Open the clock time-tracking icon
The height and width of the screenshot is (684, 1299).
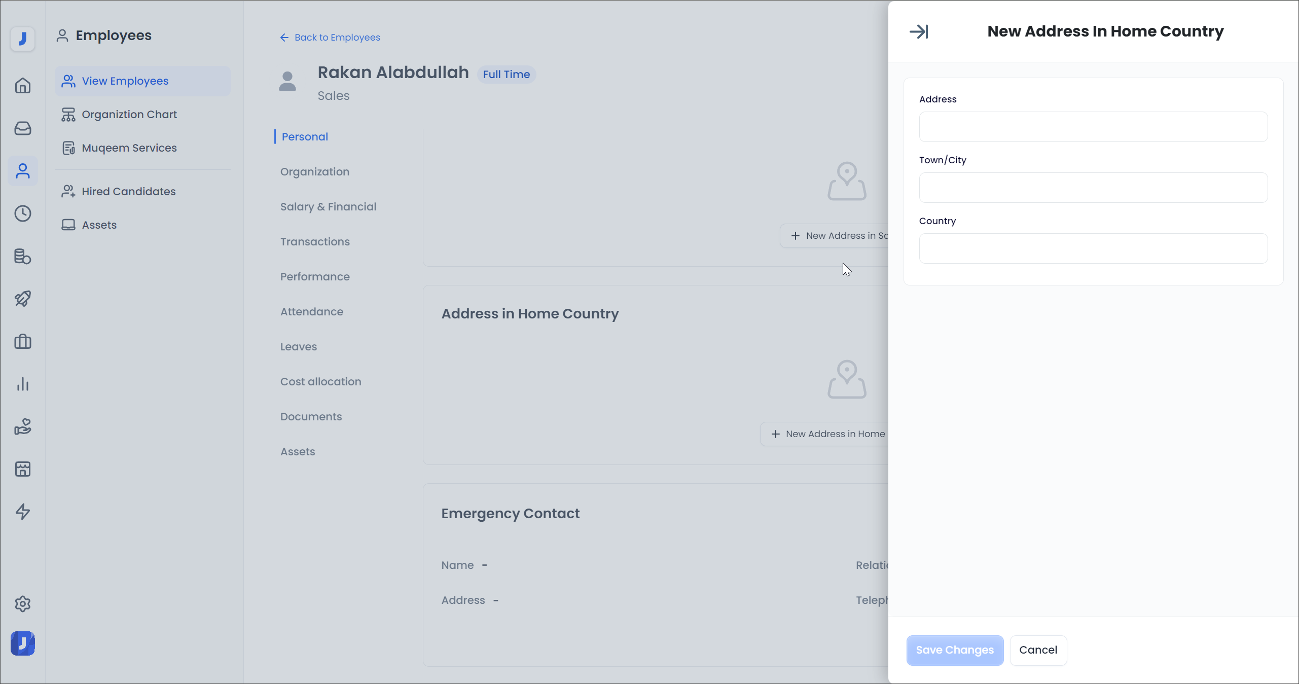point(23,213)
